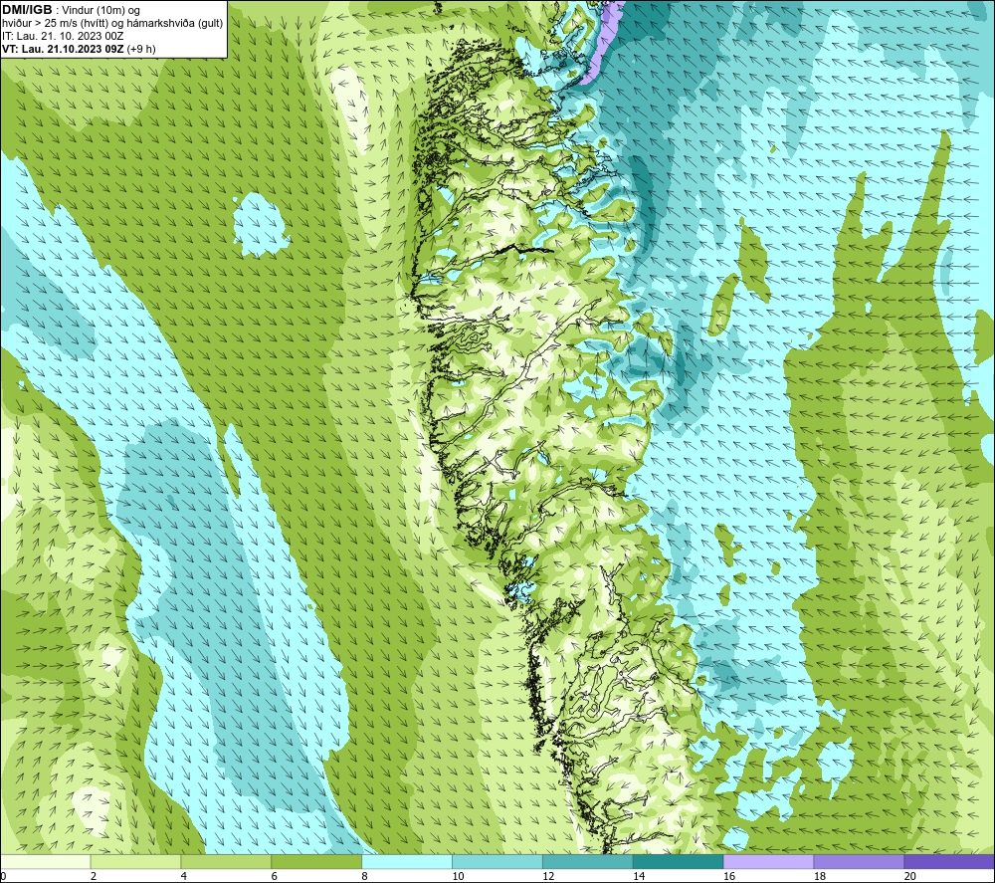Click the legend value label 16
This screenshot has height=883, width=995.
point(729,876)
